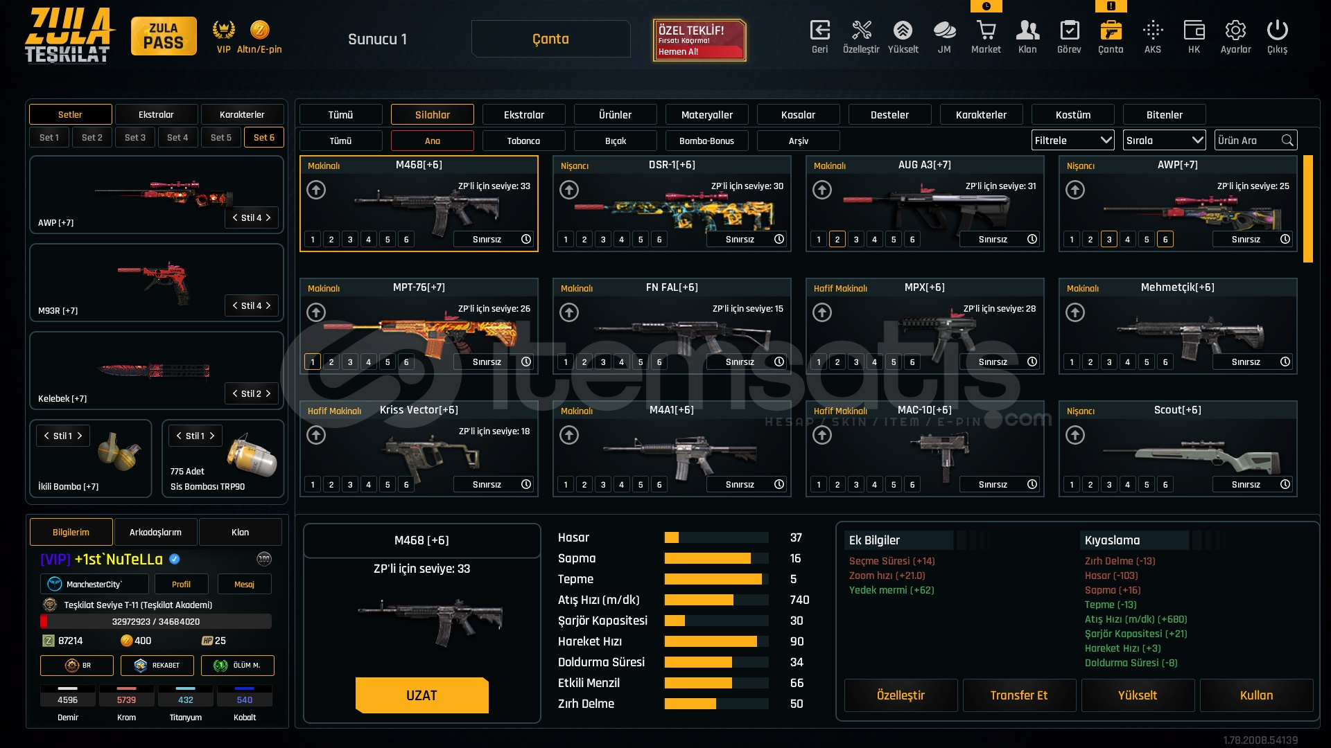Click the Transfer Et button
Image resolution: width=1331 pixels, height=748 pixels.
1019,695
